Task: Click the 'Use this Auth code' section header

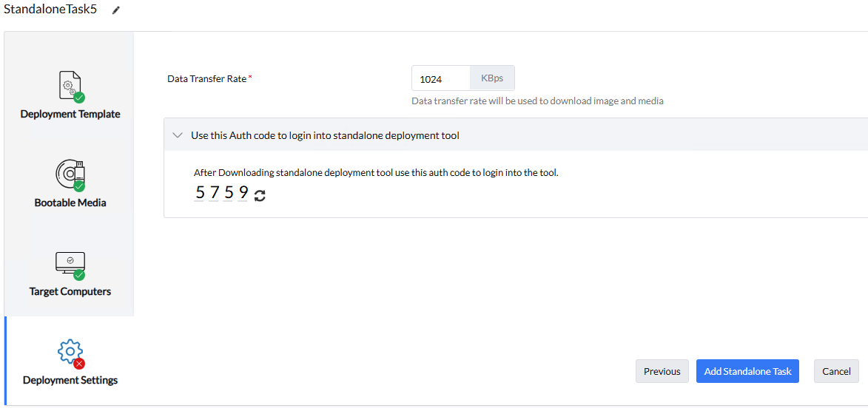Action: pyautogui.click(x=325, y=135)
